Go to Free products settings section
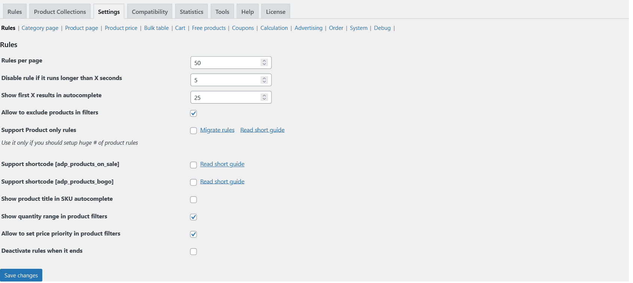The height and width of the screenshot is (283, 633). 209,28
